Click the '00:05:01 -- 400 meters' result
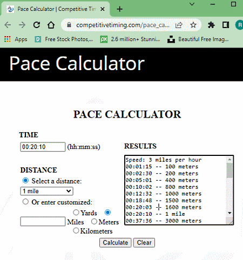This screenshot has height=260, width=243. click(162, 180)
